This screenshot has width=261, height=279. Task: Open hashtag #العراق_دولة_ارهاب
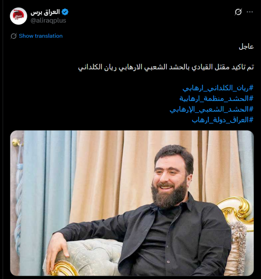point(223,120)
